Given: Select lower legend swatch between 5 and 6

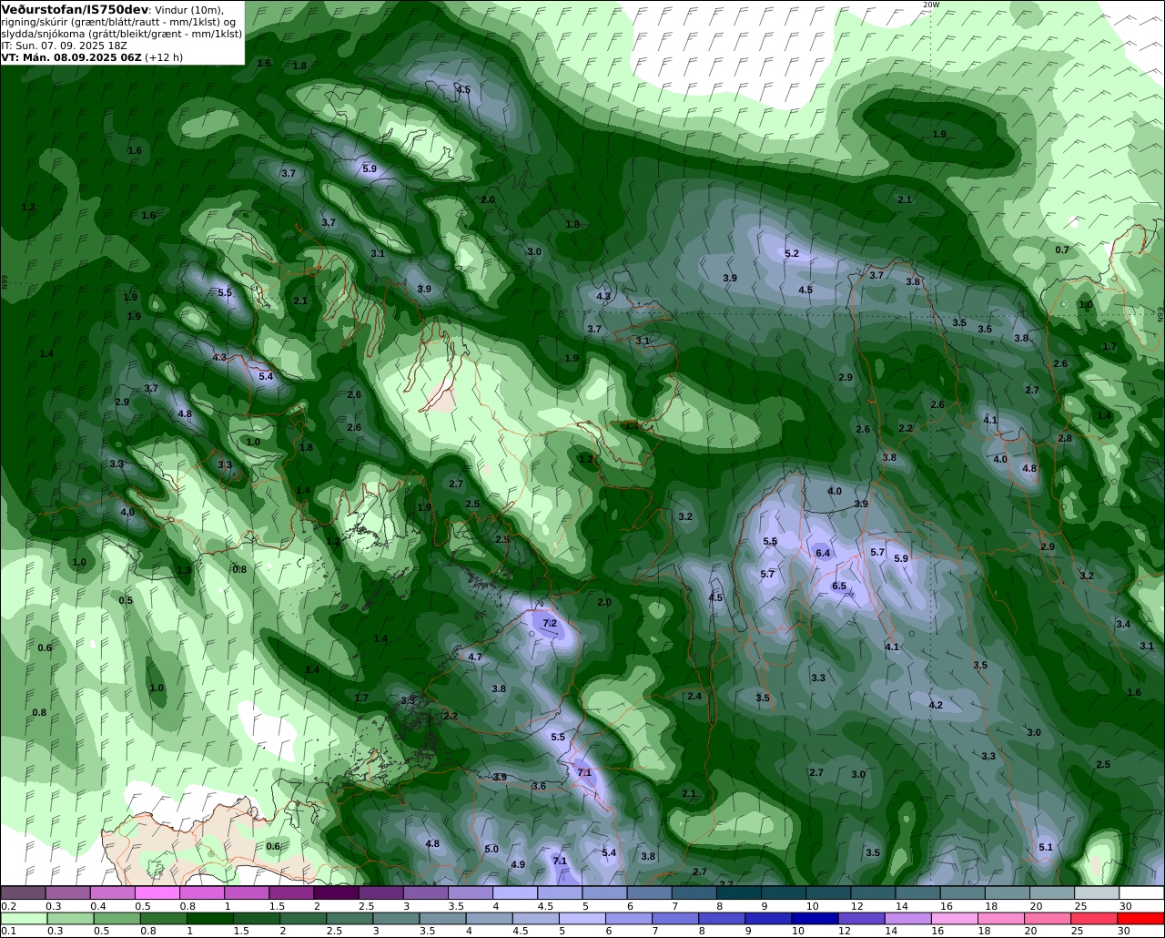Looking at the screenshot, I should coord(583,918).
